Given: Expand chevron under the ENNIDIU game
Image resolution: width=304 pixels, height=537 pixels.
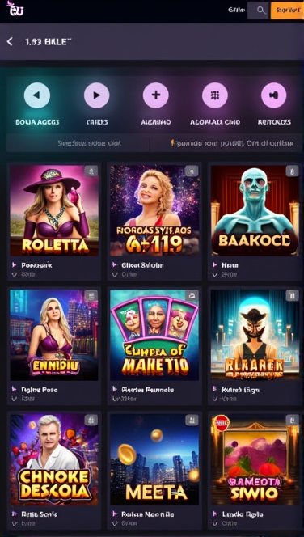Looking at the screenshot, I should pyautogui.click(x=14, y=399).
